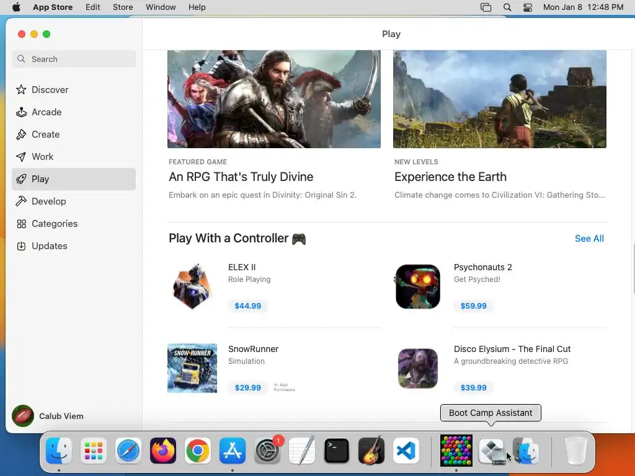The width and height of the screenshot is (635, 476).
Task: Open Migration Assistant from the Dock
Action: coord(526,451)
